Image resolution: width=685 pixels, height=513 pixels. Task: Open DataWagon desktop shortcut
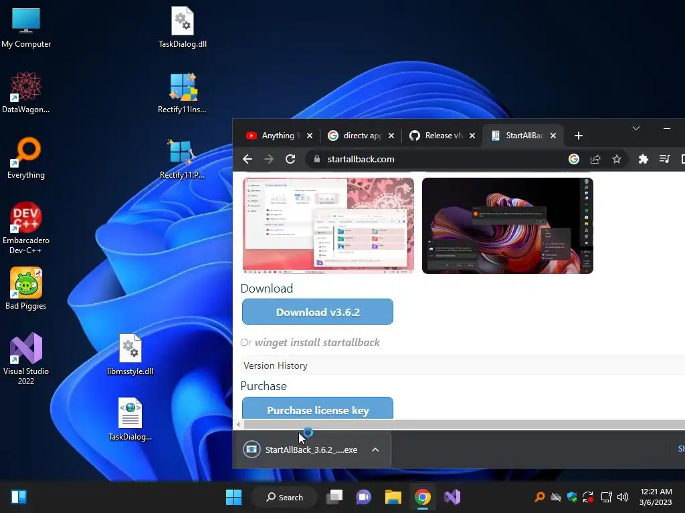(26, 92)
